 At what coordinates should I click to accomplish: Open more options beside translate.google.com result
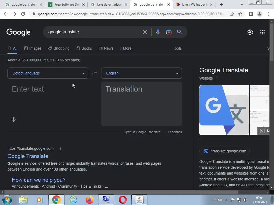[60, 148]
